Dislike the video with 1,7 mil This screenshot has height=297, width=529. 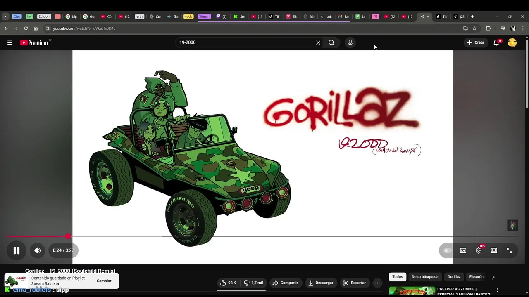[253, 283]
